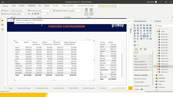Select the funnel chart visualization
This screenshot has height=97, width=173.
[x=138, y=30]
